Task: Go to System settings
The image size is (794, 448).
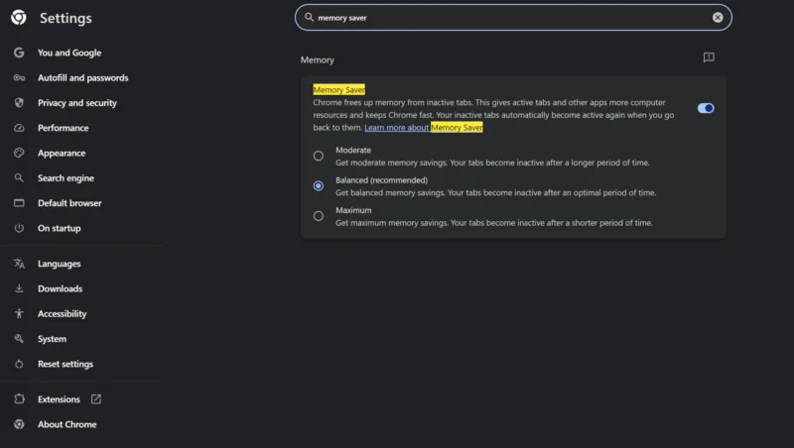Action: click(52, 339)
